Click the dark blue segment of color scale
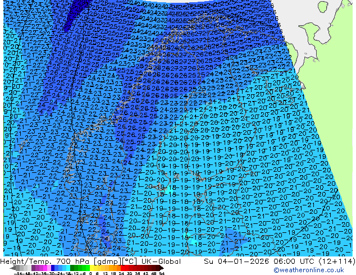Screen dimensions: 356x275 [53, 268]
